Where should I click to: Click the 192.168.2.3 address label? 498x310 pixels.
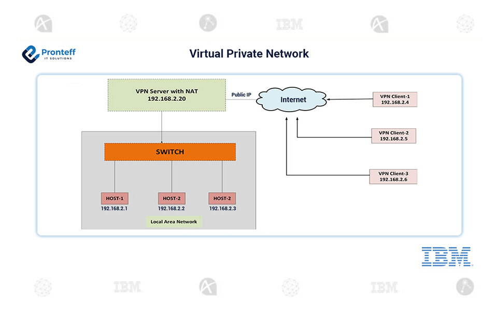click(222, 209)
